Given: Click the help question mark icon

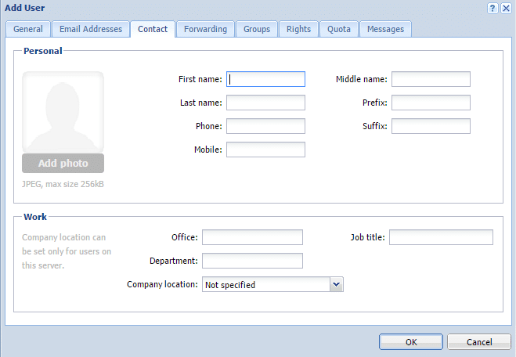Looking at the screenshot, I should point(493,8).
